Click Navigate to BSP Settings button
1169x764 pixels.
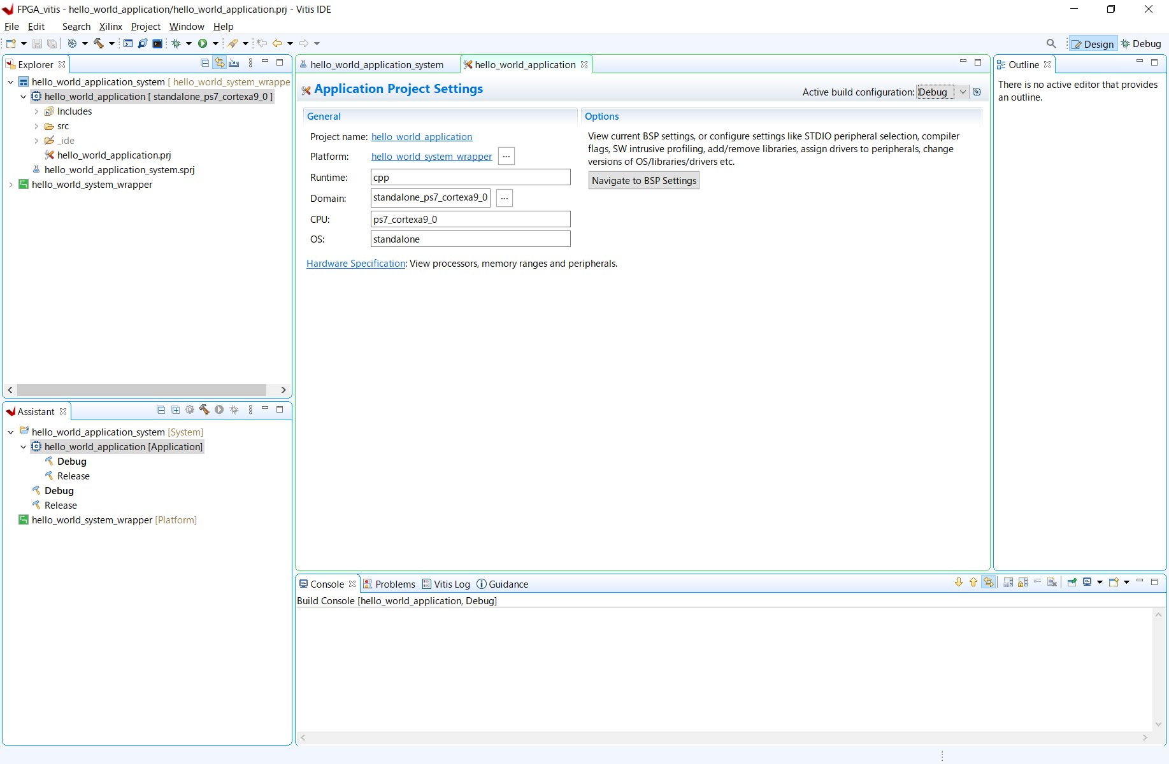point(644,181)
